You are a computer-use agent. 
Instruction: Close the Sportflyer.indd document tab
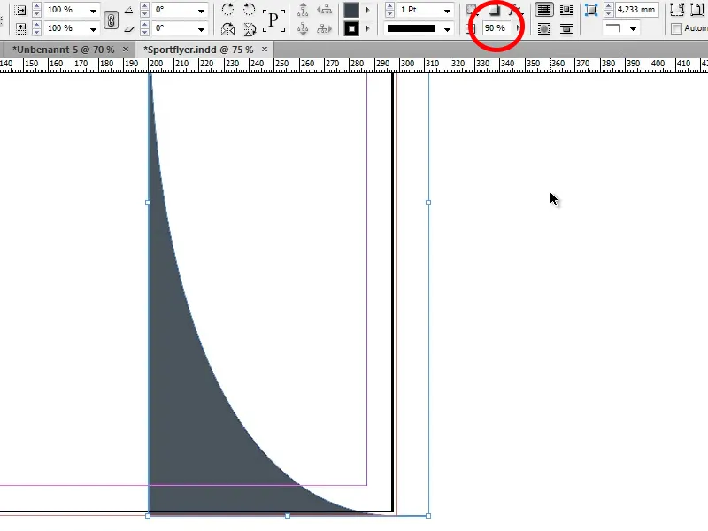pos(265,49)
